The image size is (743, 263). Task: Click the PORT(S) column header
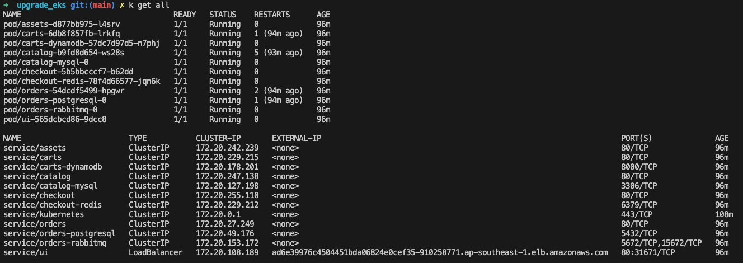[x=637, y=138]
